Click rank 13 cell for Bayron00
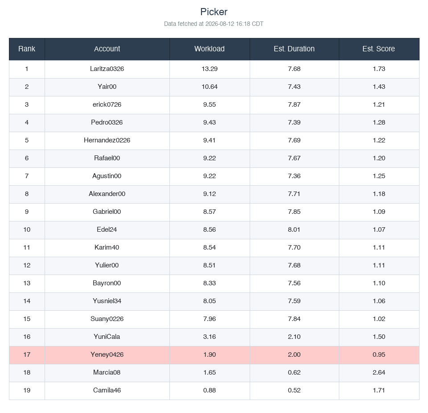This screenshot has width=428, height=413. click(27, 283)
